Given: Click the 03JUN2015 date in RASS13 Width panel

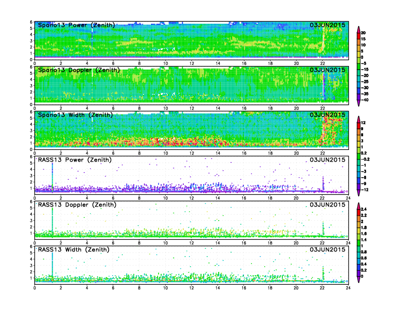Looking at the screenshot, I should coord(328,249).
